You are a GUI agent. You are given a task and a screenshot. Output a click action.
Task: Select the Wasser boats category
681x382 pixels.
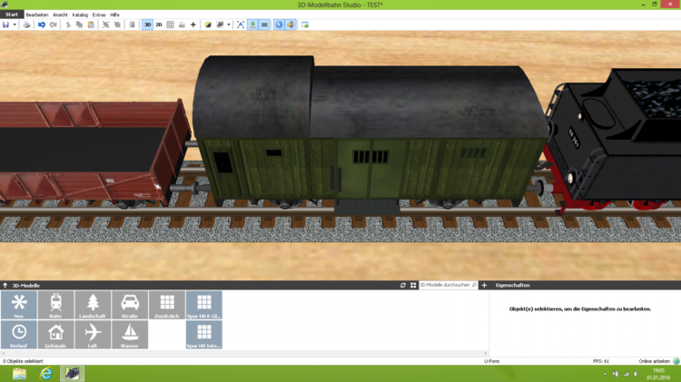[x=130, y=335]
